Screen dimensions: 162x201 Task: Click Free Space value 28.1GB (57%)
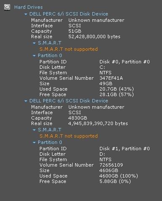pos(117,94)
